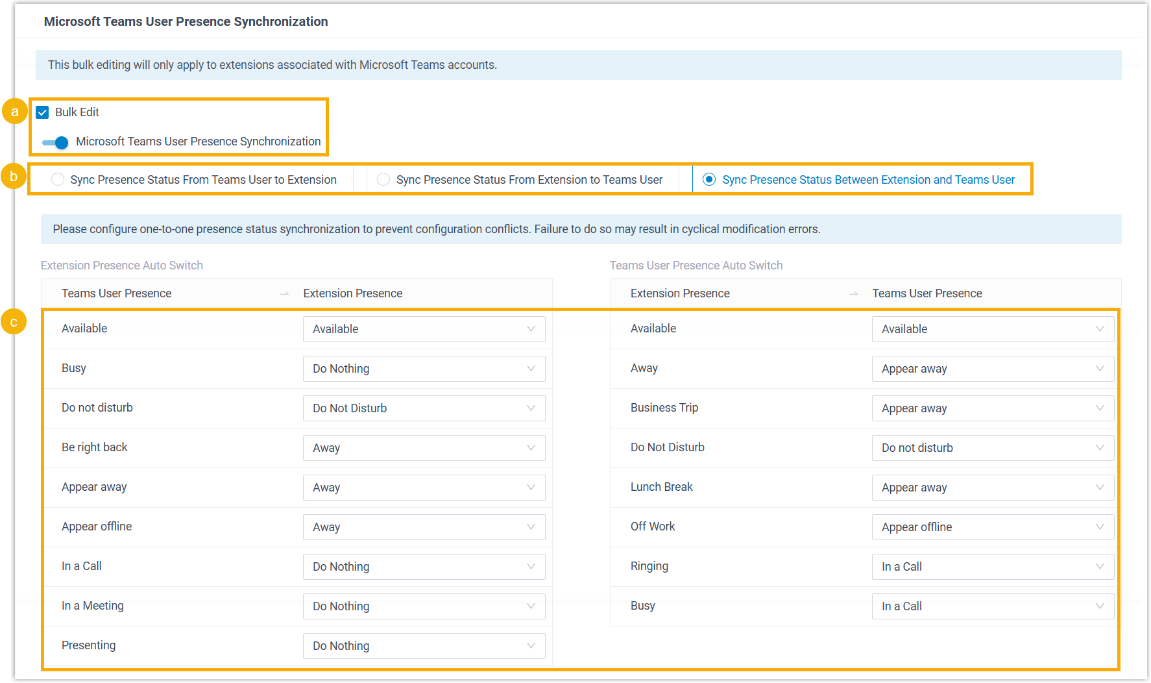Expand dropdown for Do Not Disturb extension presence
The height and width of the screenshot is (683, 1151).
point(992,448)
